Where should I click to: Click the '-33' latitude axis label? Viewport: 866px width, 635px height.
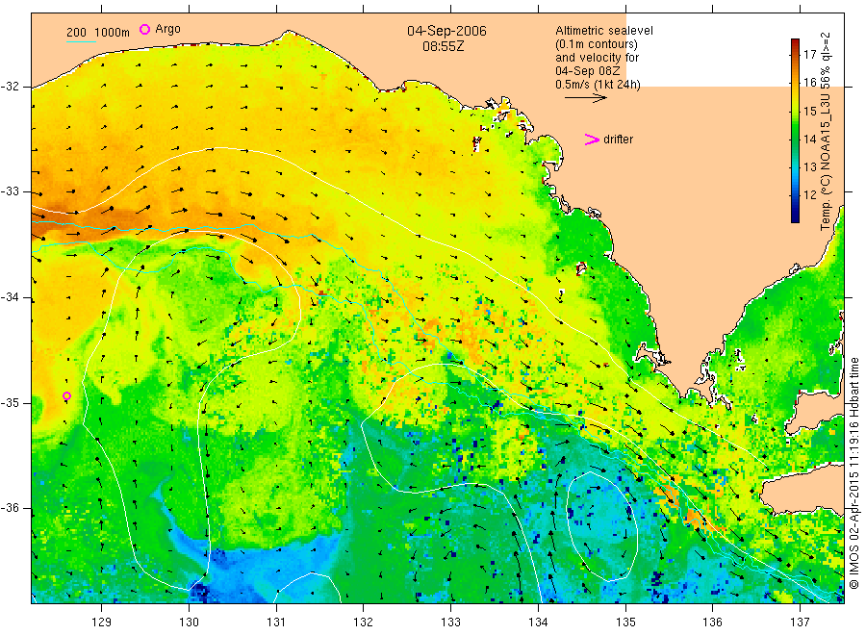tap(10, 192)
